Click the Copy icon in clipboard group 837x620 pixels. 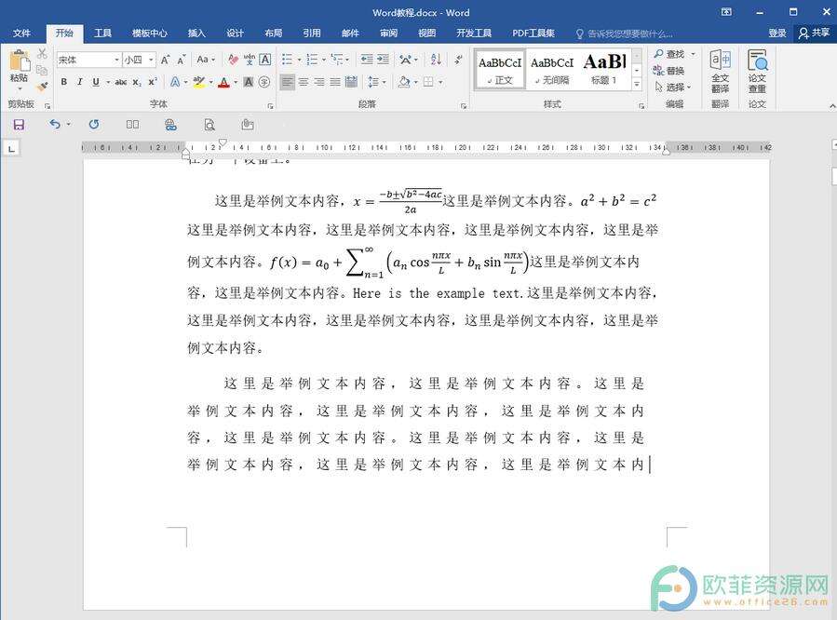tap(42, 70)
